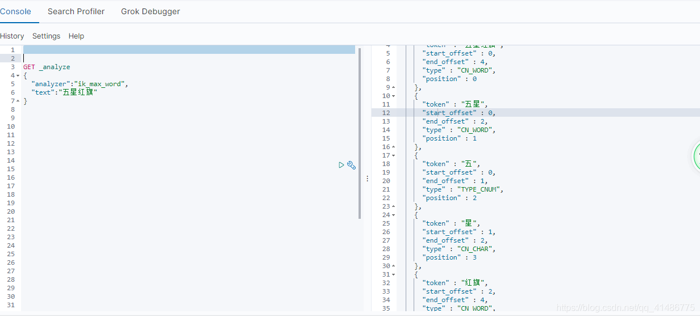Switch to the Console tab

click(15, 11)
